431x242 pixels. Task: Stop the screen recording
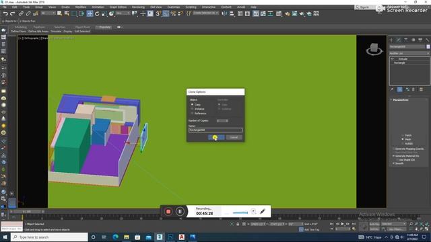pos(168,212)
